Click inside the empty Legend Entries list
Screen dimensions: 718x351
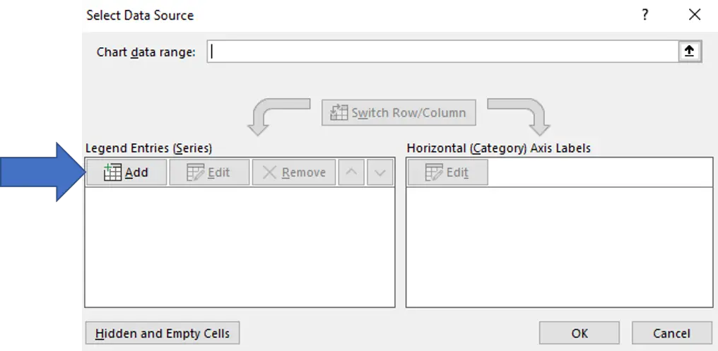pyautogui.click(x=240, y=246)
